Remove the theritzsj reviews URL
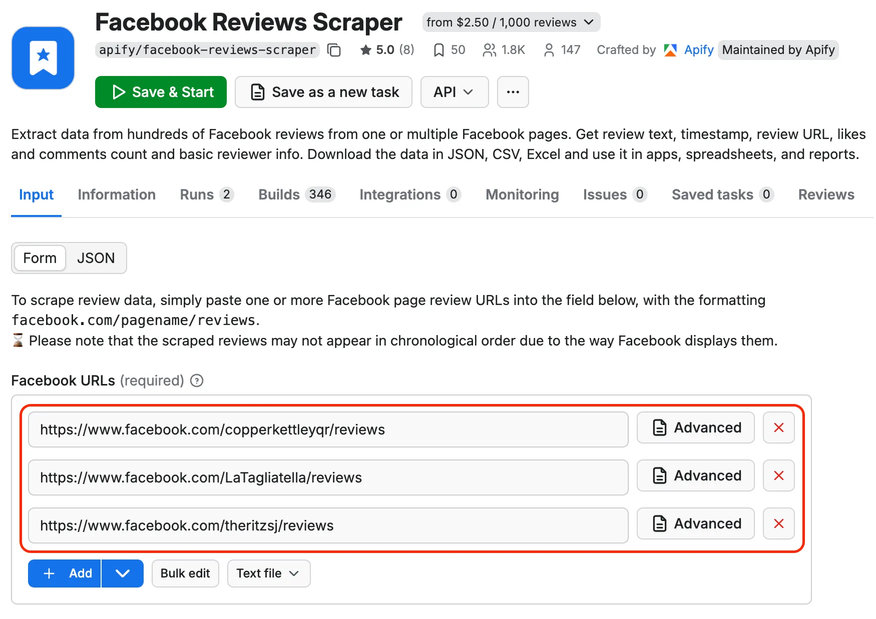The width and height of the screenshot is (876, 619). click(778, 523)
